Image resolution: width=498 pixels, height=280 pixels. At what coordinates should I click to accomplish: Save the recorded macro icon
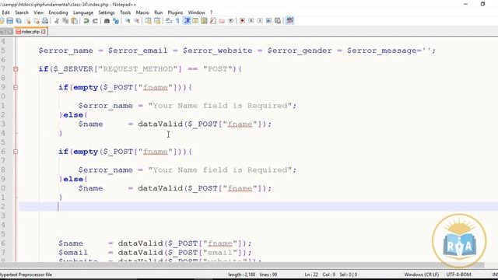278,21
